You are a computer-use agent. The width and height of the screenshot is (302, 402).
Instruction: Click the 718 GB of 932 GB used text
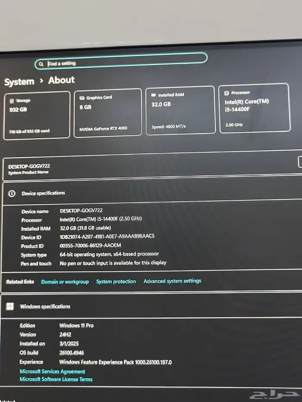pos(29,131)
